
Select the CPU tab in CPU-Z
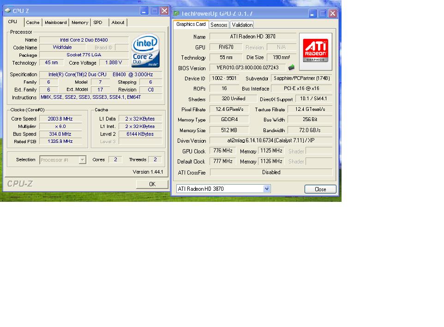pos(13,22)
